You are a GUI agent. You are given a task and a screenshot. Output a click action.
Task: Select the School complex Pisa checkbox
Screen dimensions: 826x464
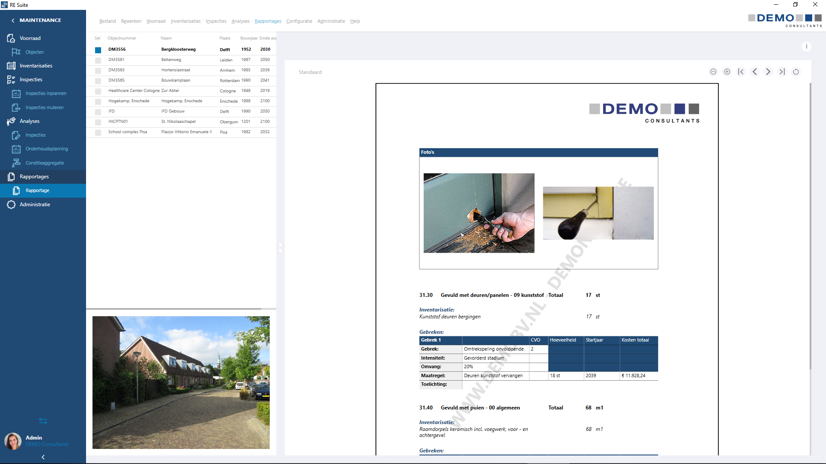pyautogui.click(x=98, y=132)
